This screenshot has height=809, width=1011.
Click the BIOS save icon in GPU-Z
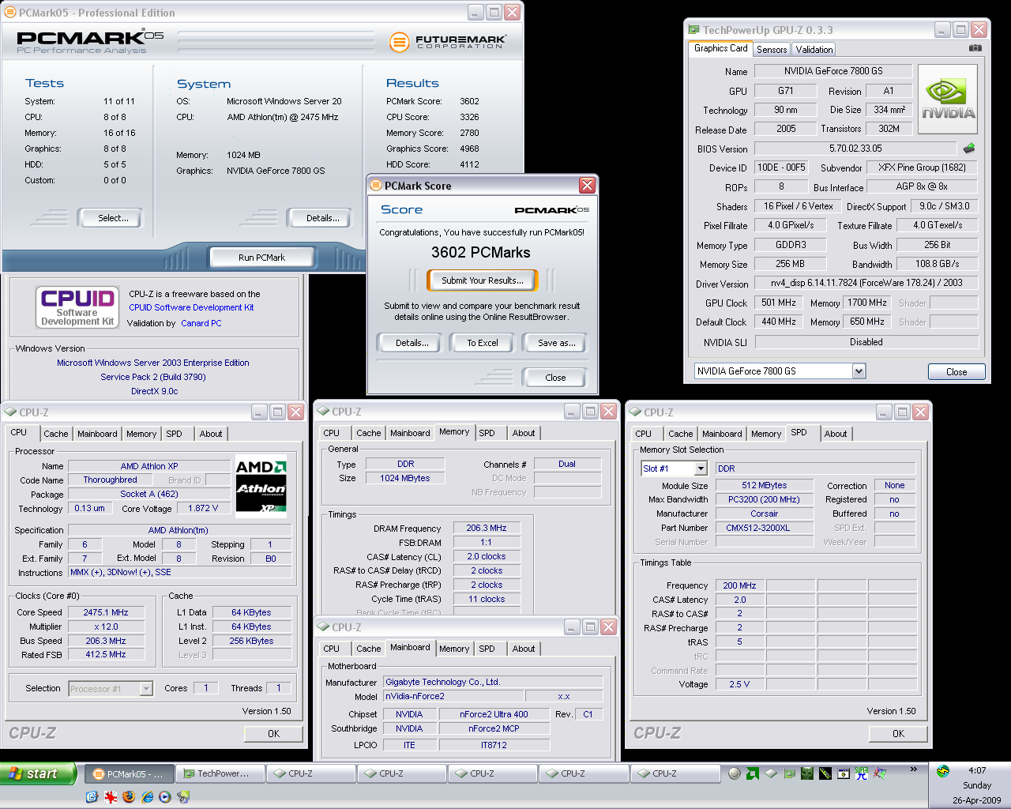969,149
